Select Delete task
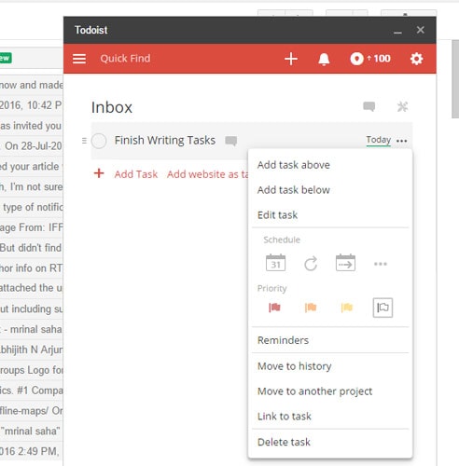459x466 pixels. [x=284, y=442]
